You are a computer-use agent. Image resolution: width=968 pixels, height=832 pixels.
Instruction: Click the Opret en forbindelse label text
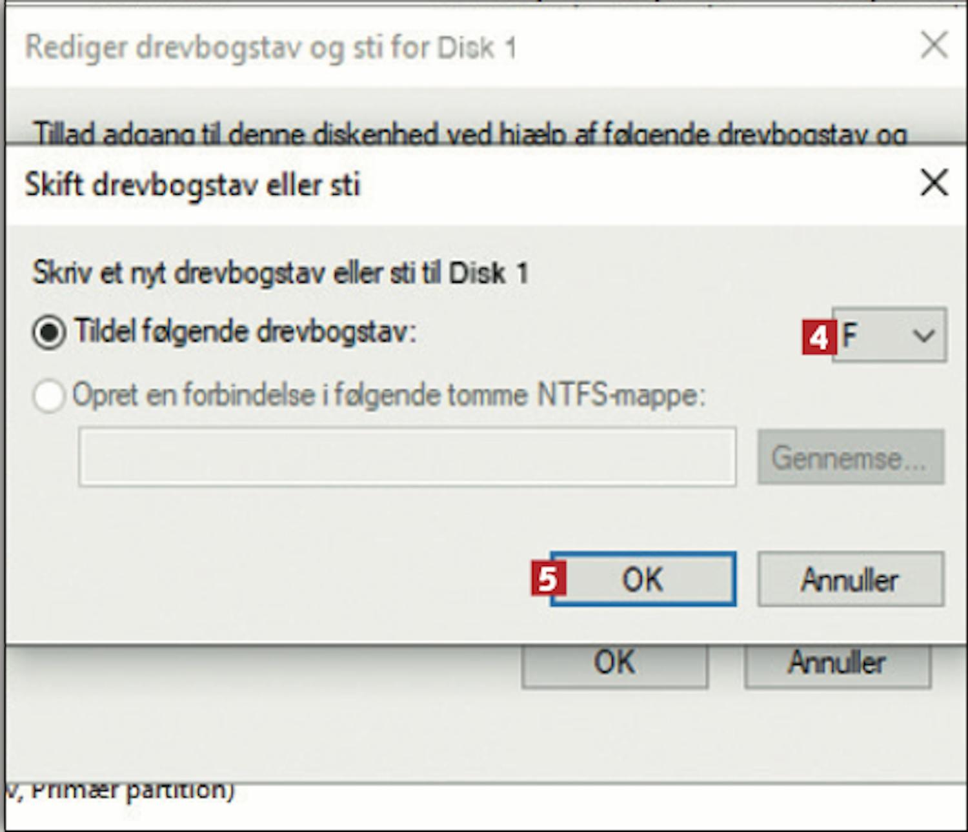click(389, 395)
